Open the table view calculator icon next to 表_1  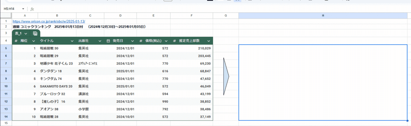coord(35,33)
